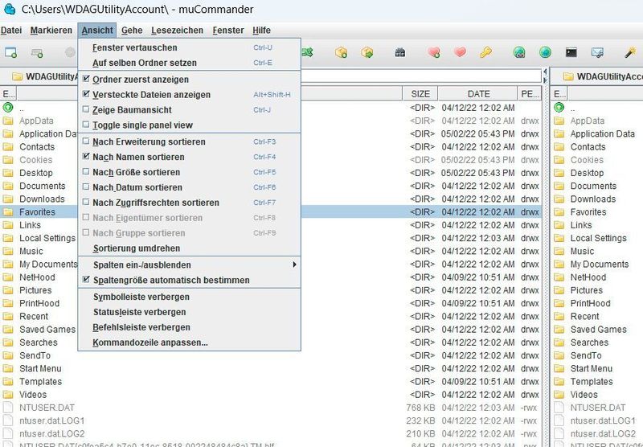Click the Contacts folder icon in left panel
Viewport: 643px width, 447px height.
point(8,147)
